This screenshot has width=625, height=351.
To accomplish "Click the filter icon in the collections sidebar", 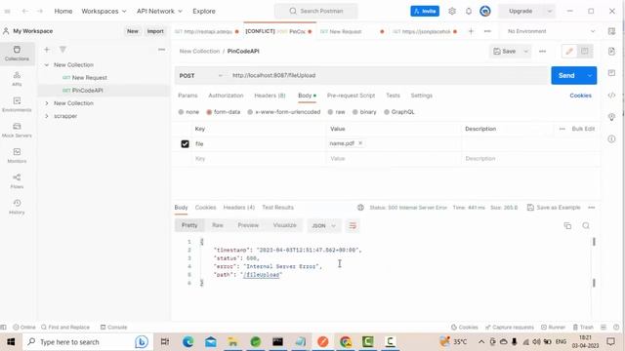I will pyautogui.click(x=62, y=50).
